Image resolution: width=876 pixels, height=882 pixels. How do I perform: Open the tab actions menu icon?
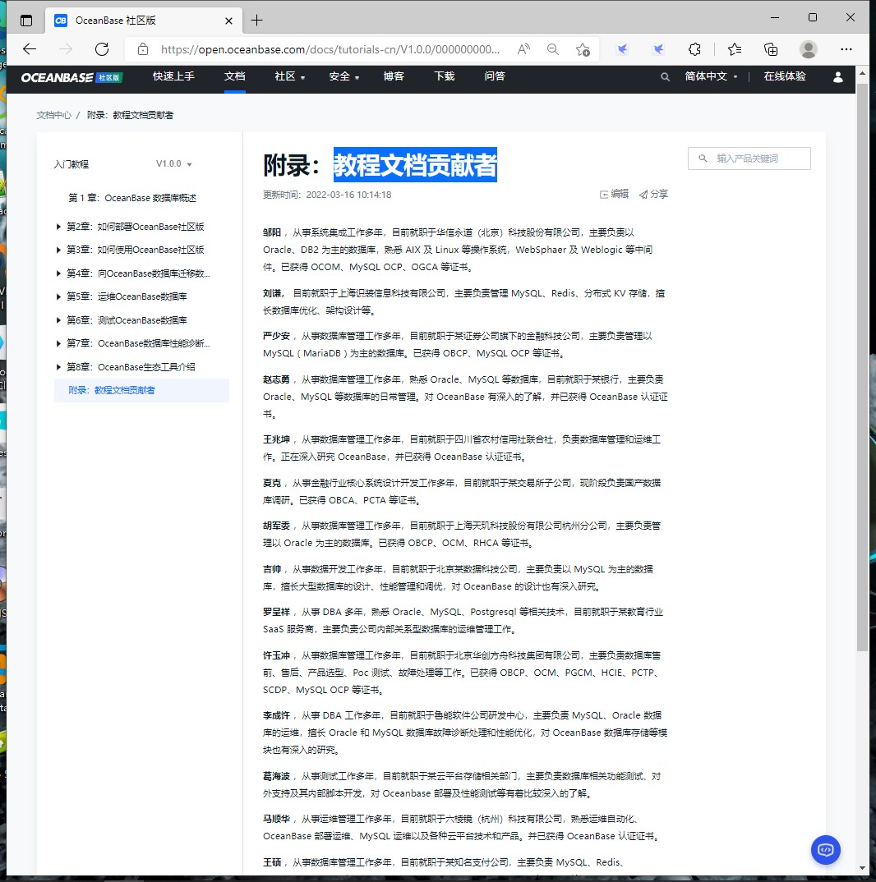coord(26,21)
